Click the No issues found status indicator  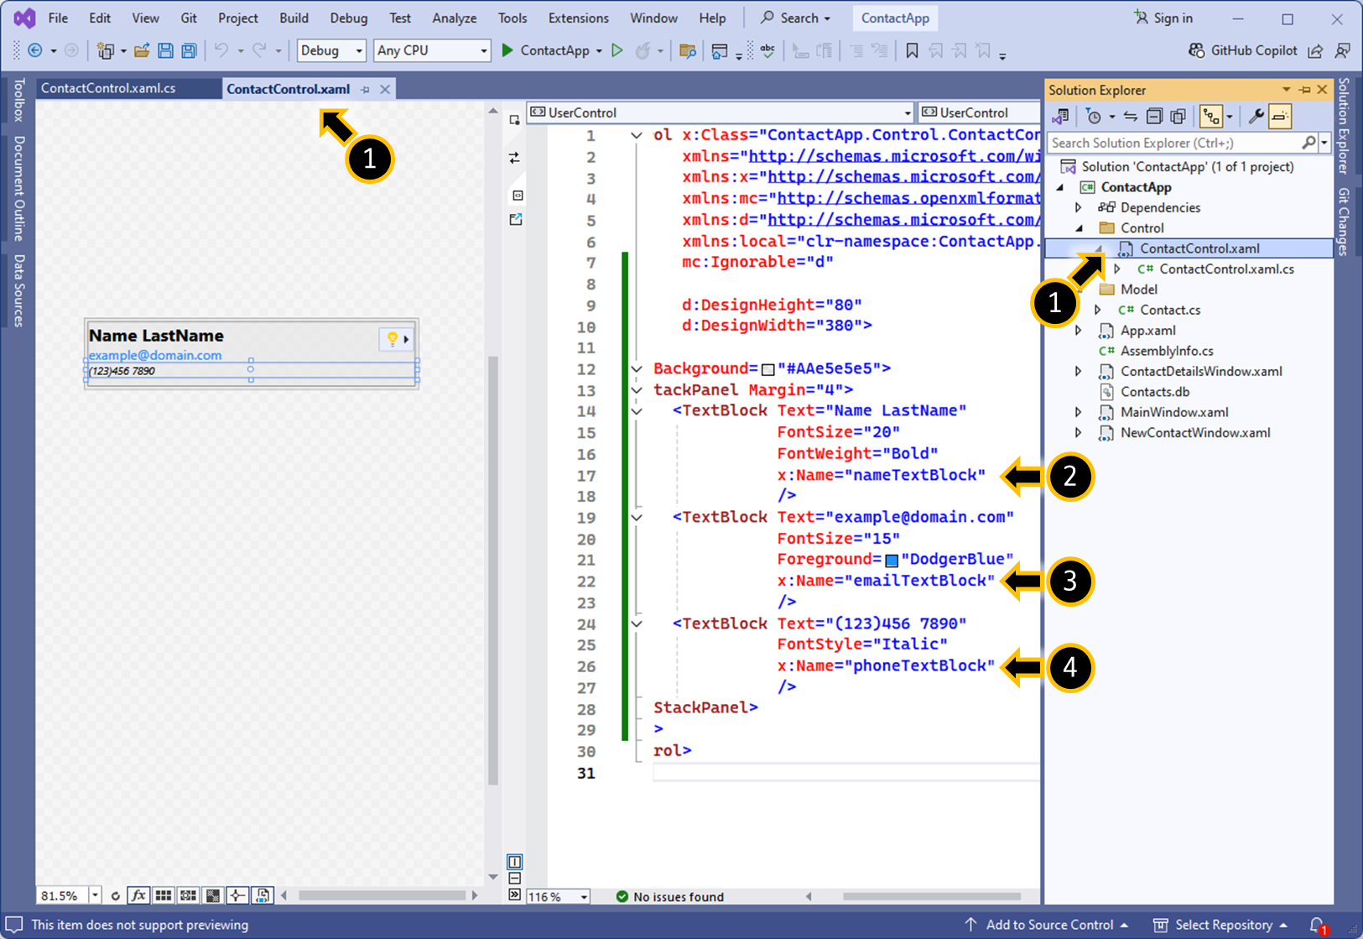[669, 896]
